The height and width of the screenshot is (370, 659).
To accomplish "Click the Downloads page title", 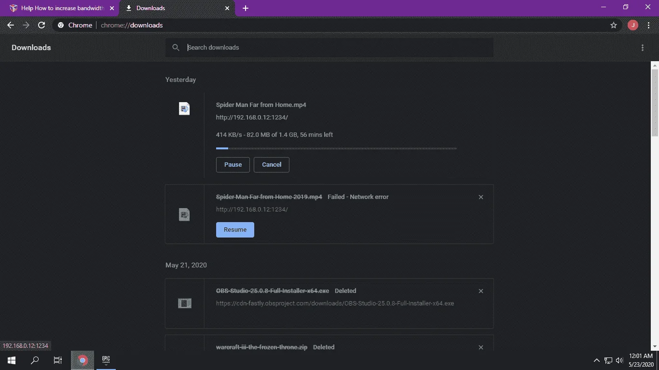I will coord(31,48).
